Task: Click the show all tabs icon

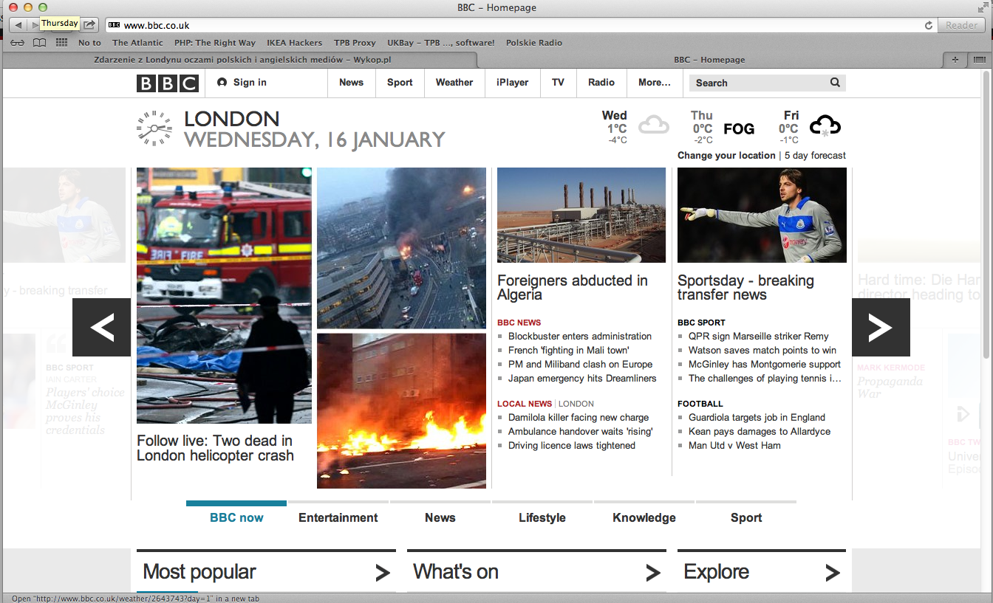Action: click(978, 60)
